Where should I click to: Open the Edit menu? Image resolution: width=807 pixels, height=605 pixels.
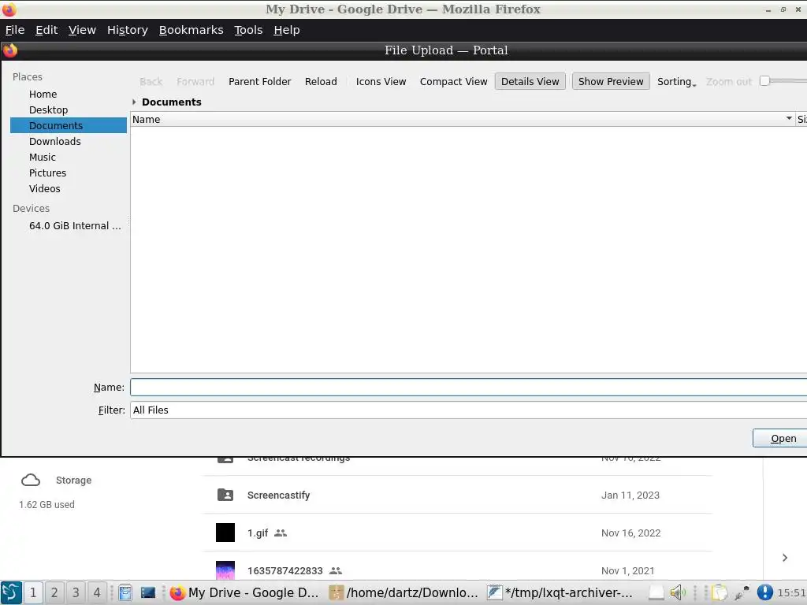coord(46,30)
